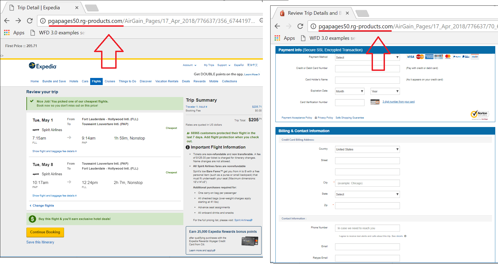
Task: Click the PayPal payment logo
Action: (x=457, y=57)
